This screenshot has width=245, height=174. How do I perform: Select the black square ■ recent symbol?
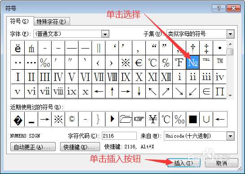[192, 119]
